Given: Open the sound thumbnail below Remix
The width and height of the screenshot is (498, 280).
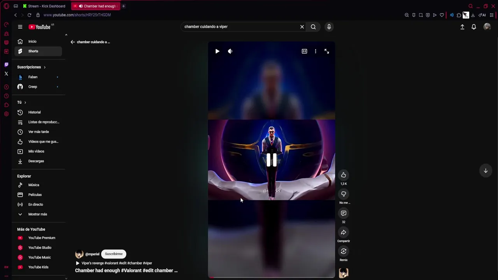Looking at the screenshot, I should pos(344,273).
